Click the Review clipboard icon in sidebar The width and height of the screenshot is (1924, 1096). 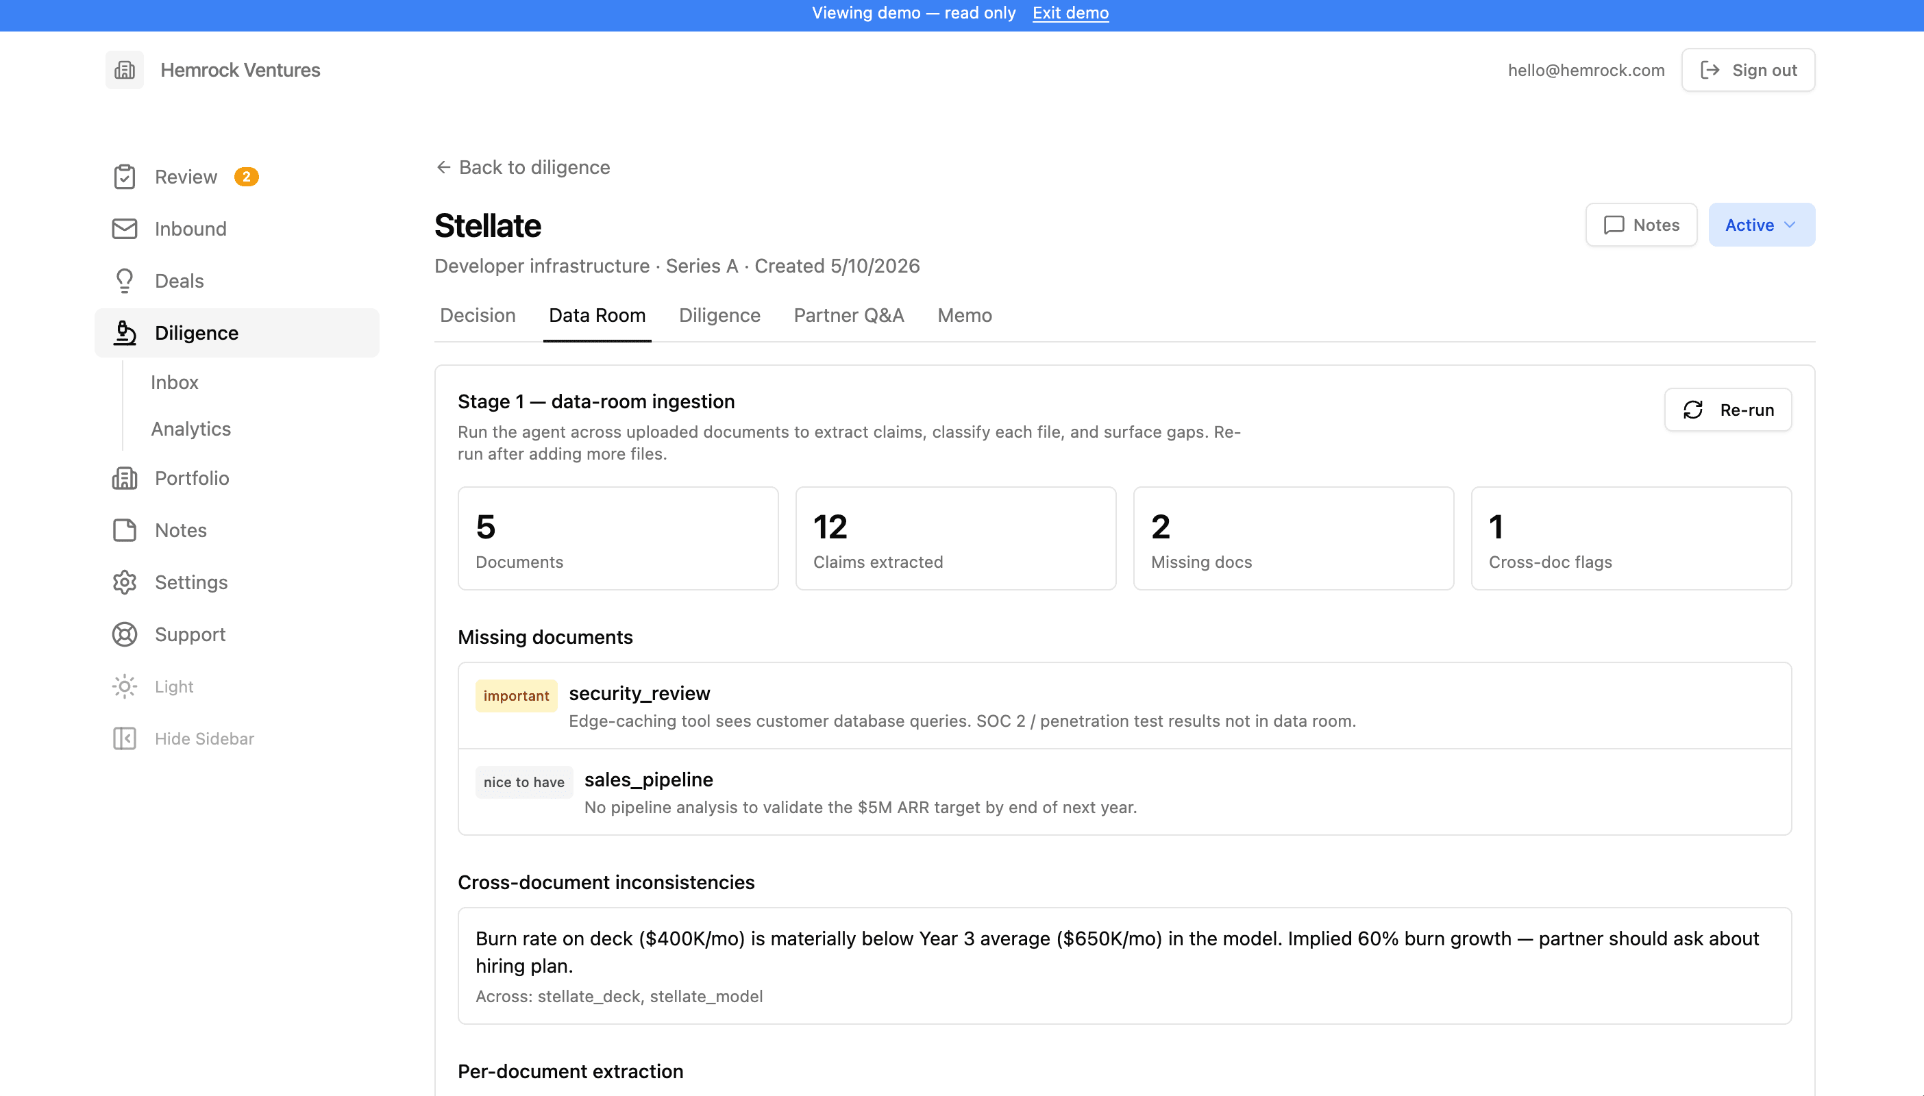[x=124, y=177]
